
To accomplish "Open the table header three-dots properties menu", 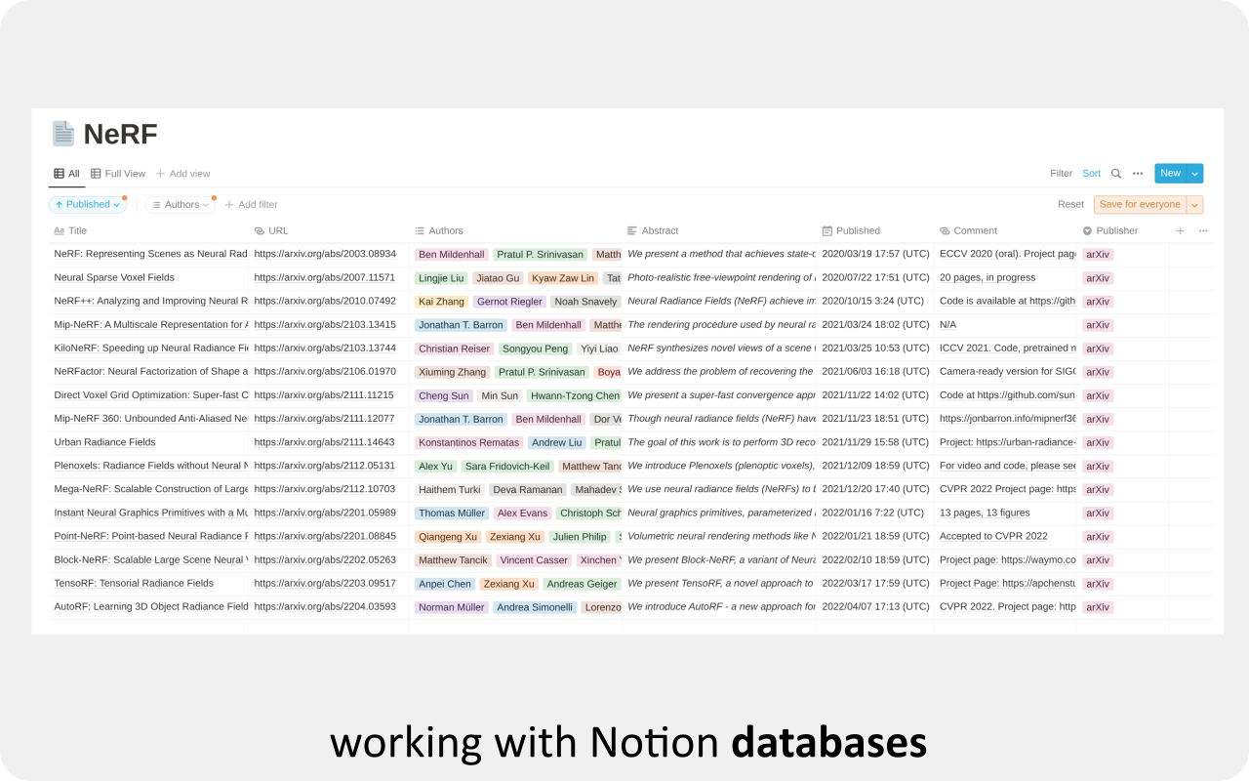I will 1203,230.
